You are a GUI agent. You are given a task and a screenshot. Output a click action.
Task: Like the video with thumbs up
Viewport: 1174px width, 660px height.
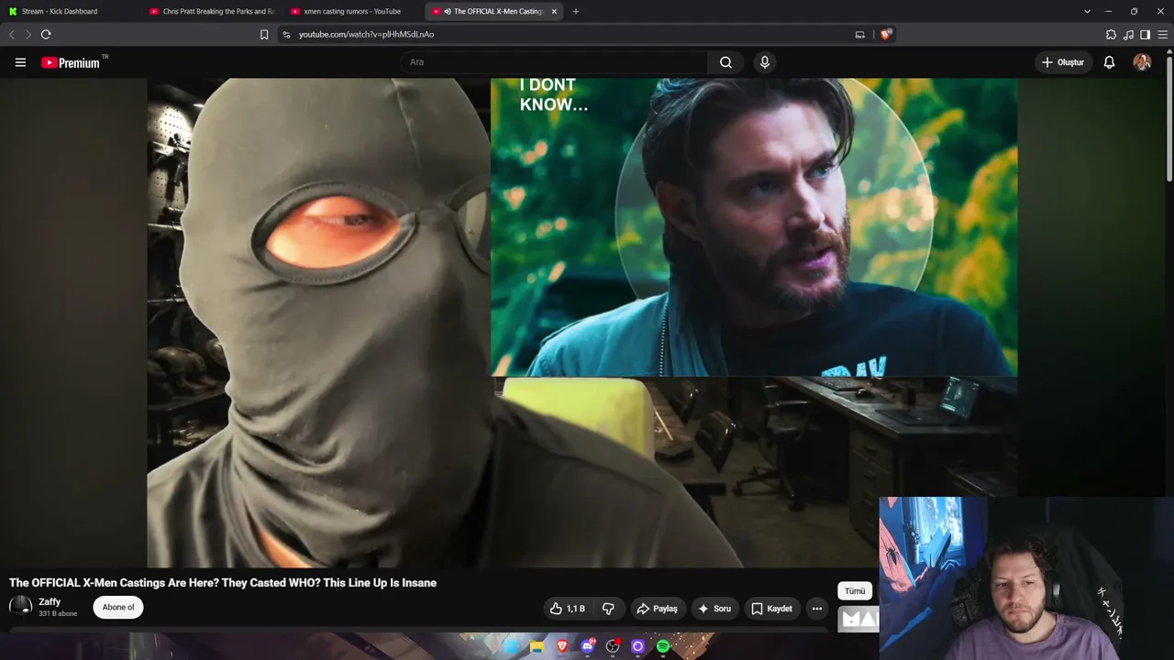tap(568, 609)
